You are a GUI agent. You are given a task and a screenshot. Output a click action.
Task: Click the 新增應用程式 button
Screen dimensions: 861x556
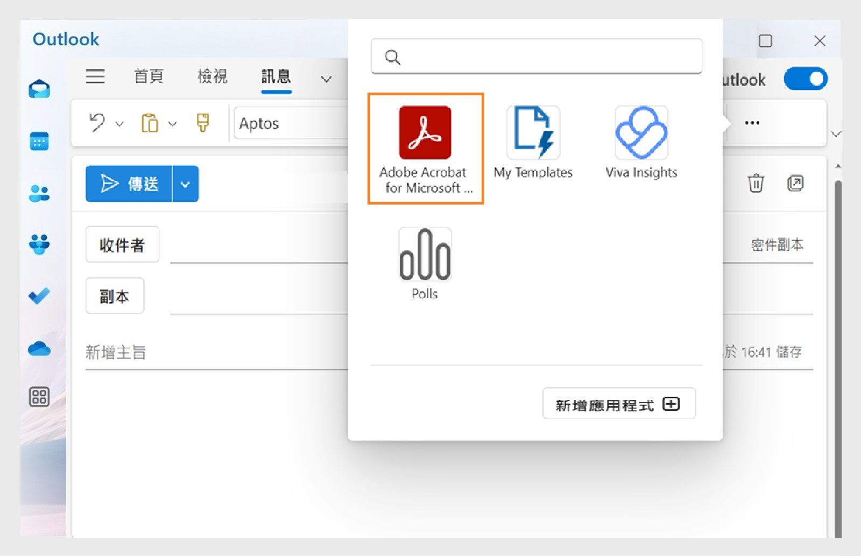[618, 404]
